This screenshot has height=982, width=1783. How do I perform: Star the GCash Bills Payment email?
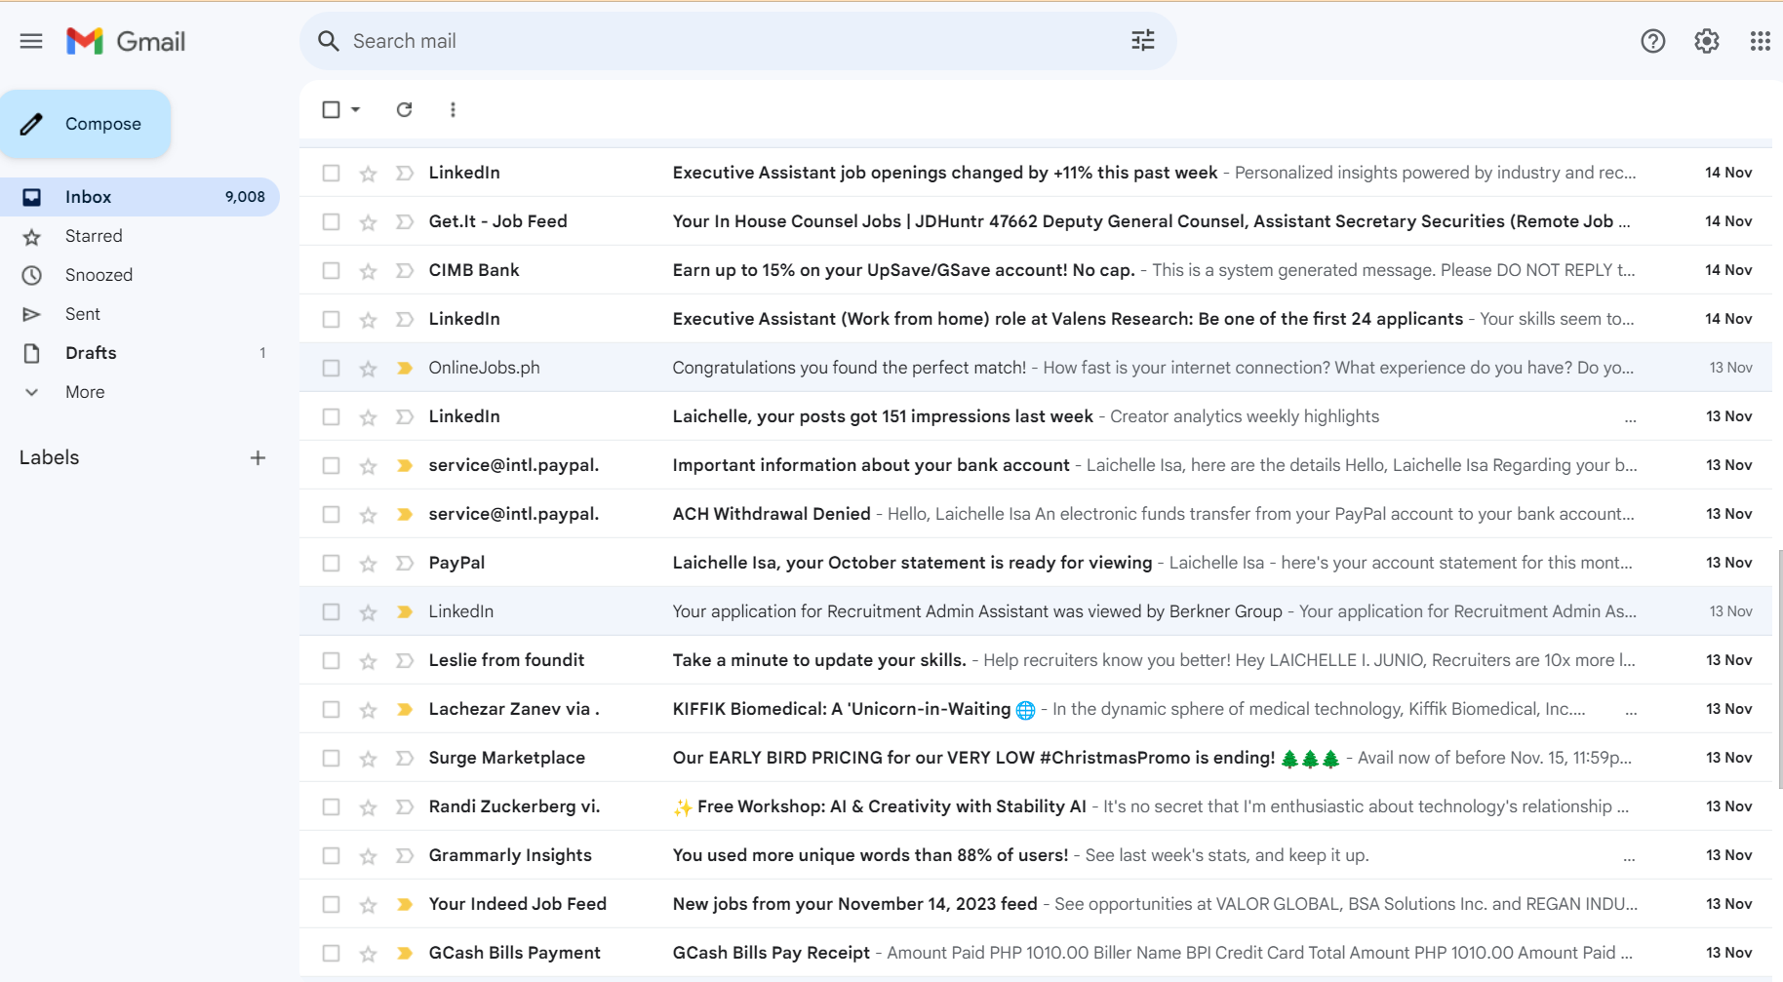pyautogui.click(x=368, y=954)
